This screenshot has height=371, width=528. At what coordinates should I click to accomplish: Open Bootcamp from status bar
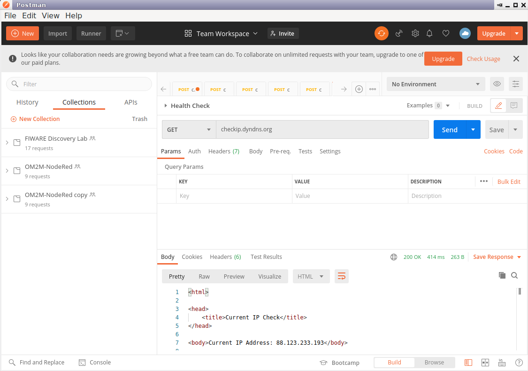pyautogui.click(x=339, y=363)
